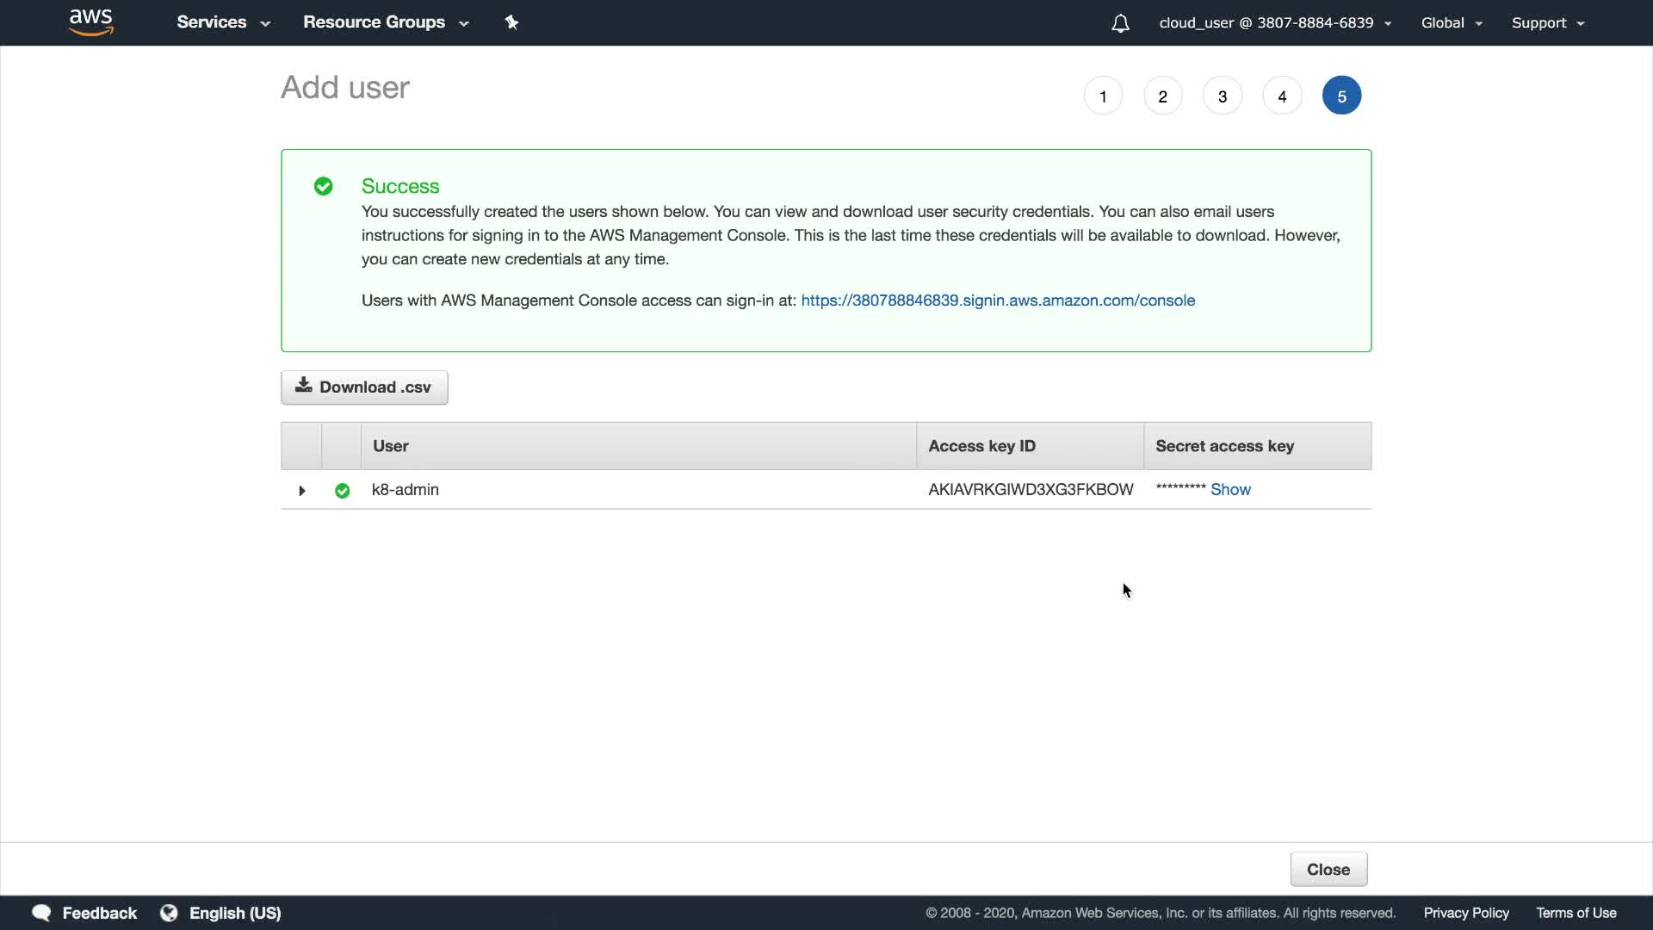The height and width of the screenshot is (930, 1653).
Task: Open the Privacy Policy link
Action: (x=1465, y=913)
